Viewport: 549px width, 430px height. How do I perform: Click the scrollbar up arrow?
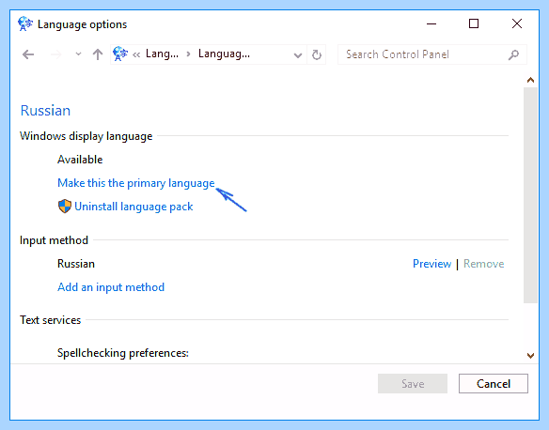530,80
